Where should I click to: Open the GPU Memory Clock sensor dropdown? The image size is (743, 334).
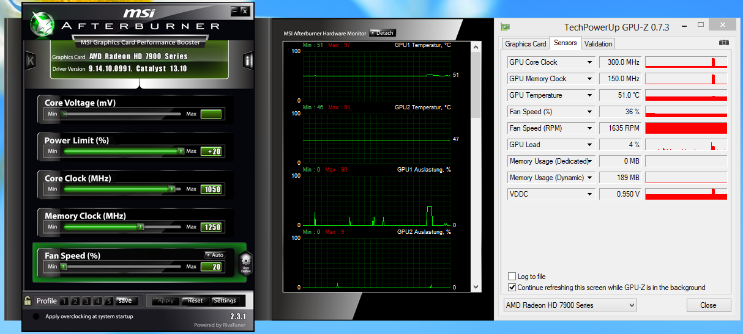click(x=590, y=79)
